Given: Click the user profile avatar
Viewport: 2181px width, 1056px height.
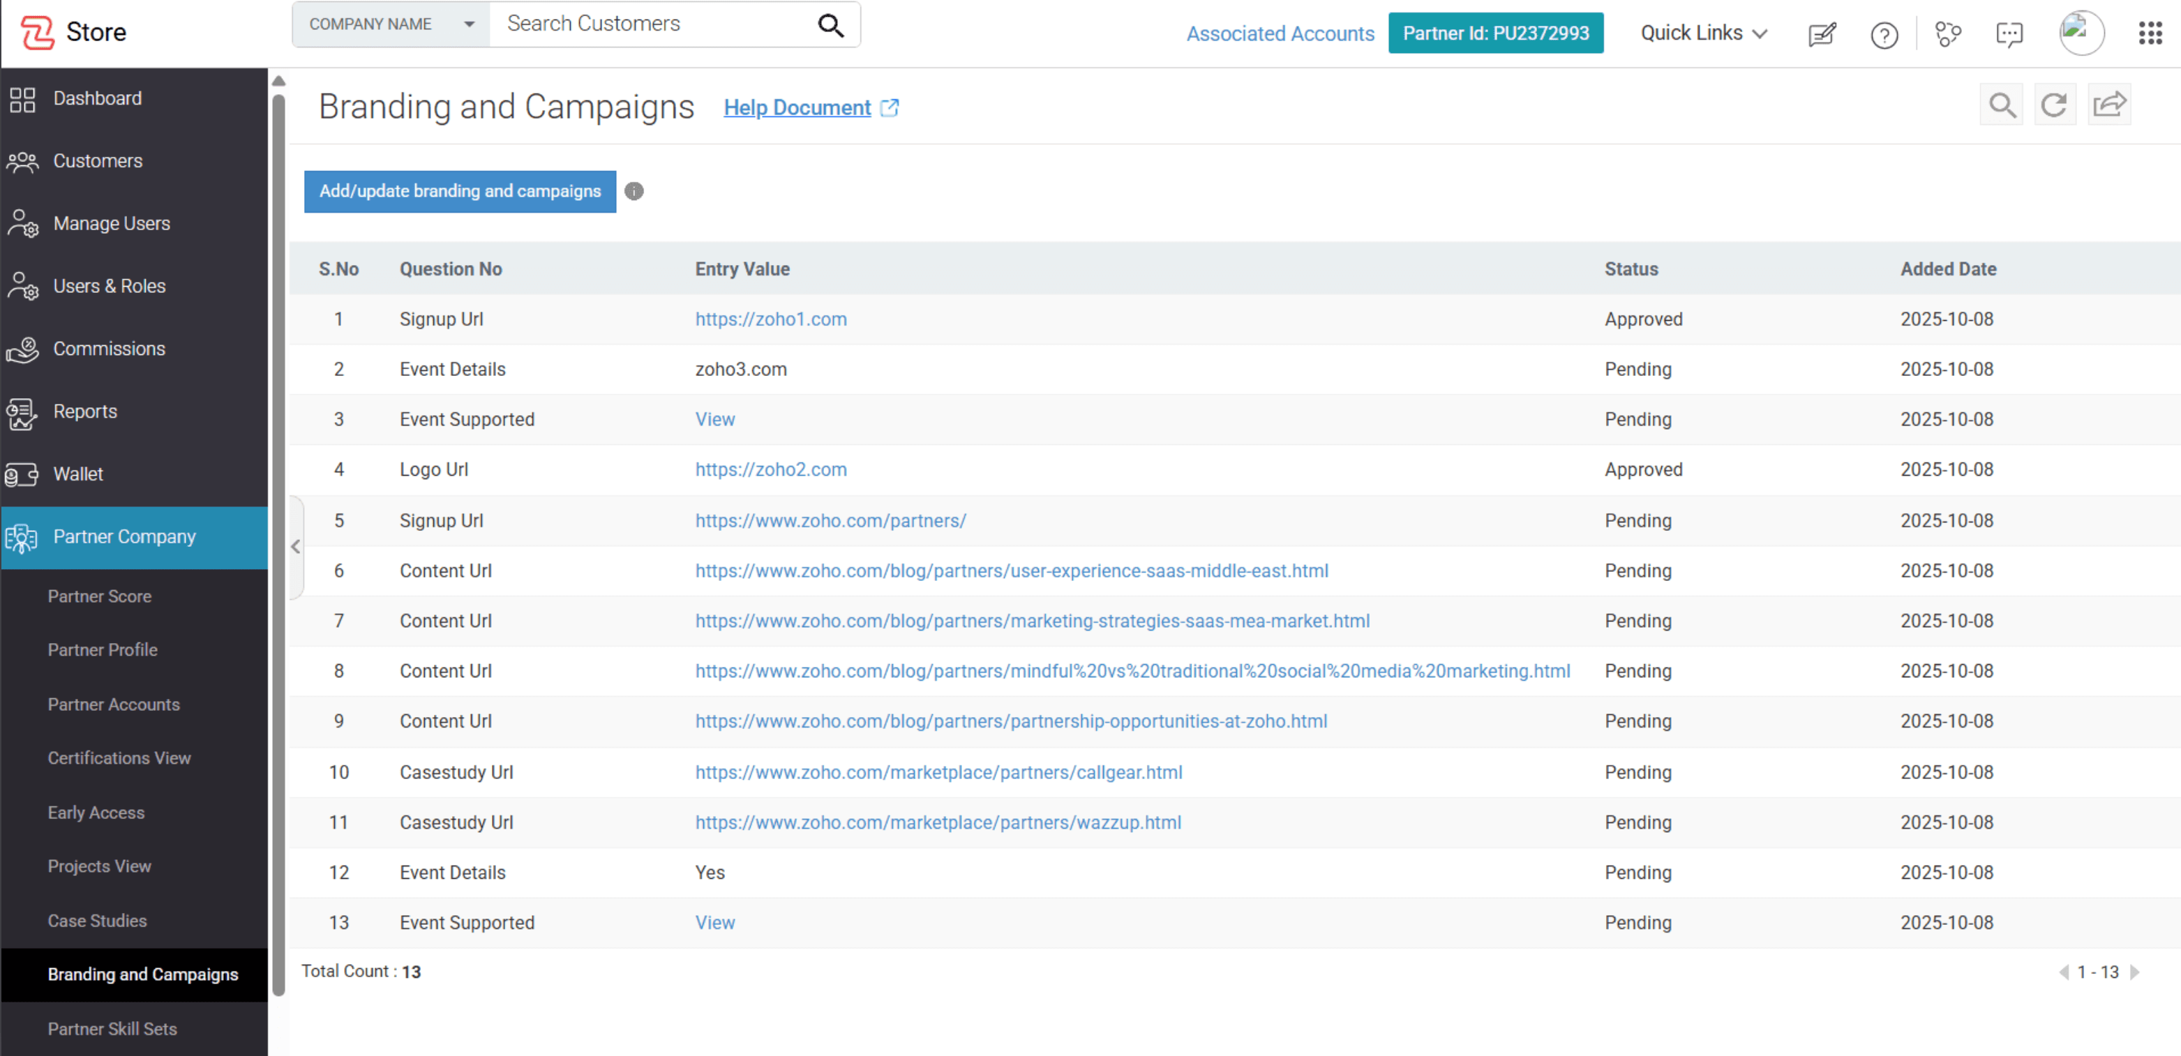Looking at the screenshot, I should tap(2081, 33).
